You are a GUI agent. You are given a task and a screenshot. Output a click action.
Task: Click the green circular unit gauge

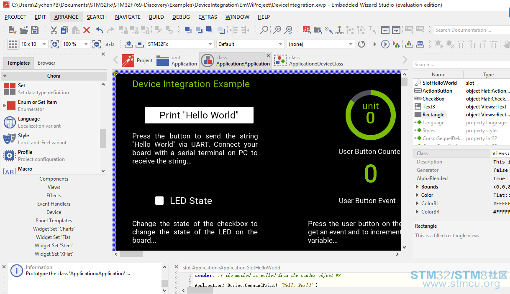[371, 115]
